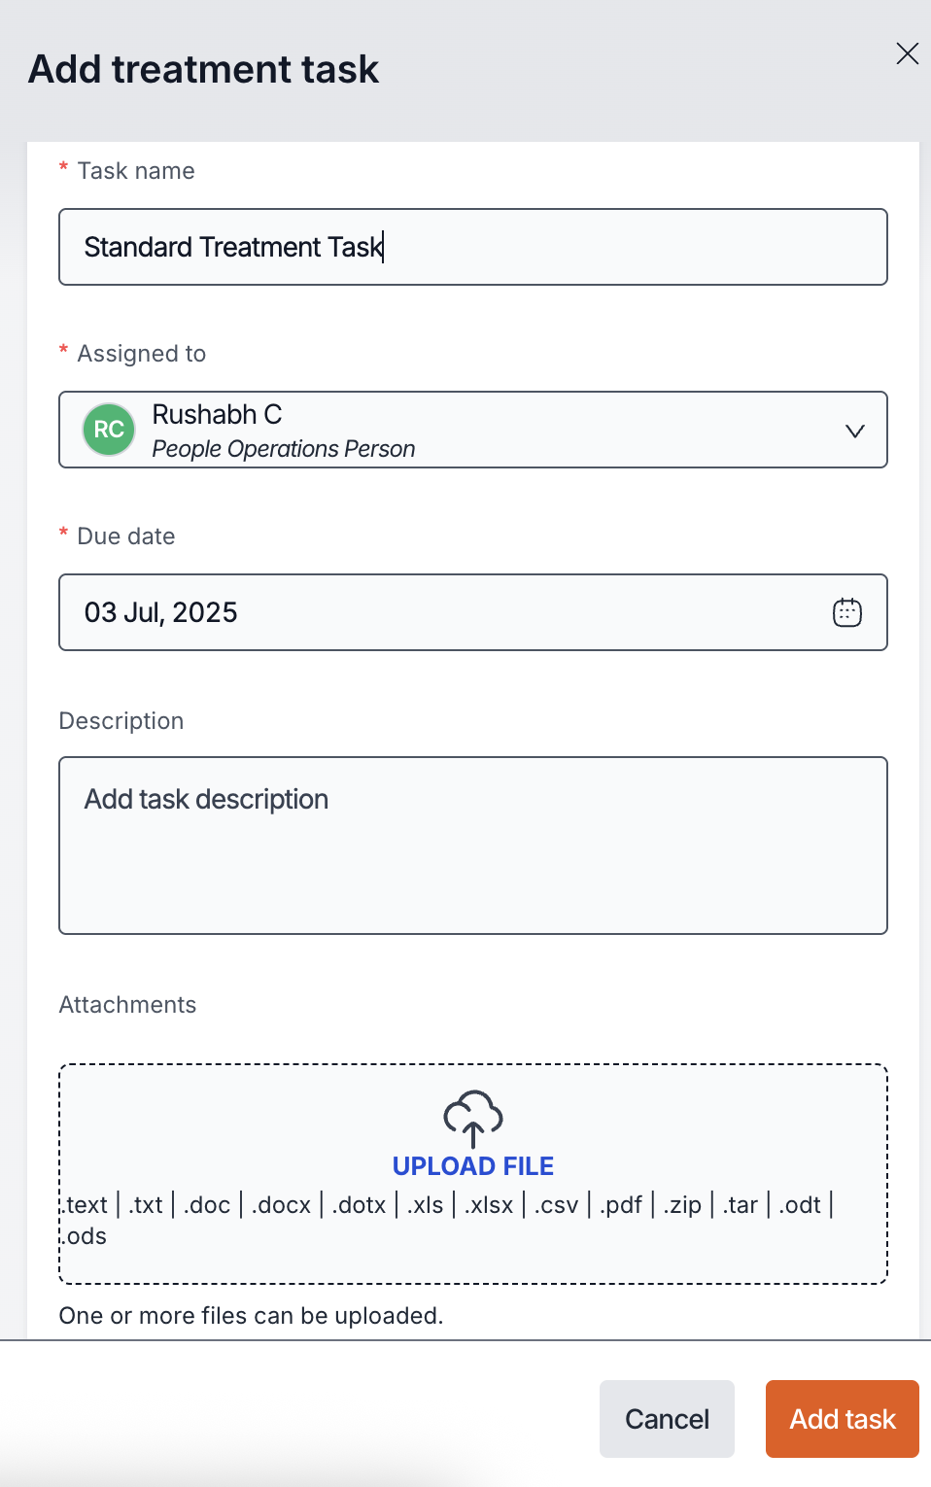This screenshot has height=1487, width=931.
Task: Click the Assigned to field label
Action: [142, 354]
